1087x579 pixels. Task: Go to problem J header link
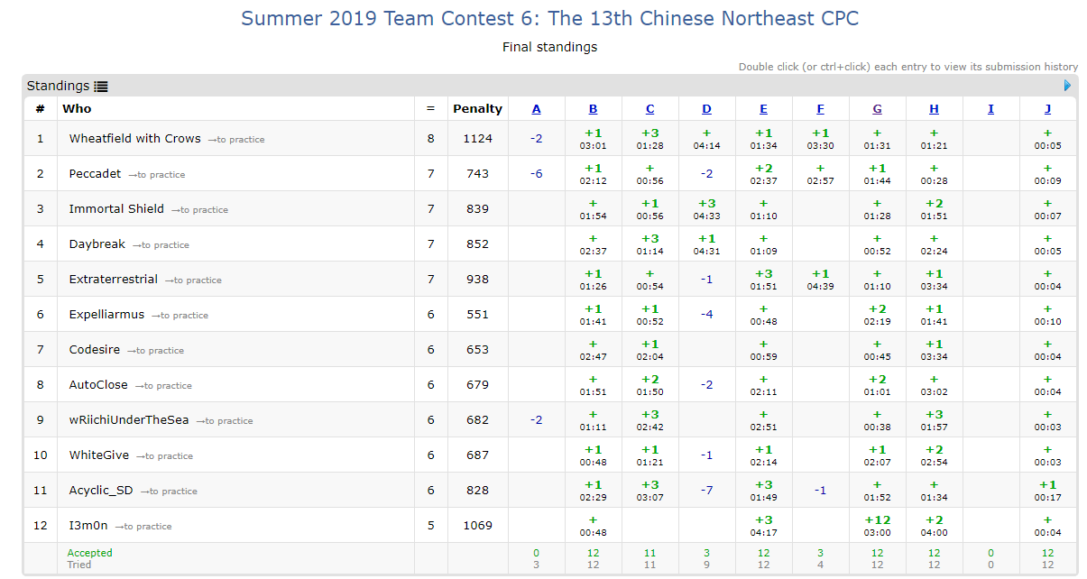click(x=1047, y=109)
